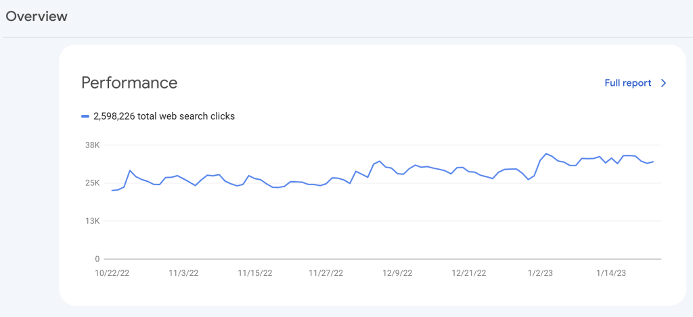Pick the 12/9/22 date label
This screenshot has width=693, height=317.
pyautogui.click(x=397, y=273)
